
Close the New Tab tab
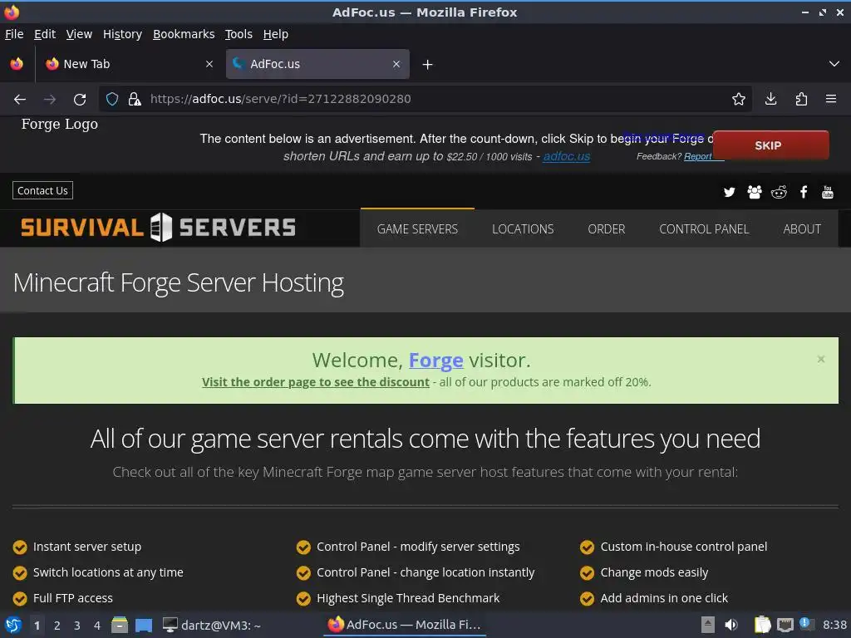[x=209, y=64]
